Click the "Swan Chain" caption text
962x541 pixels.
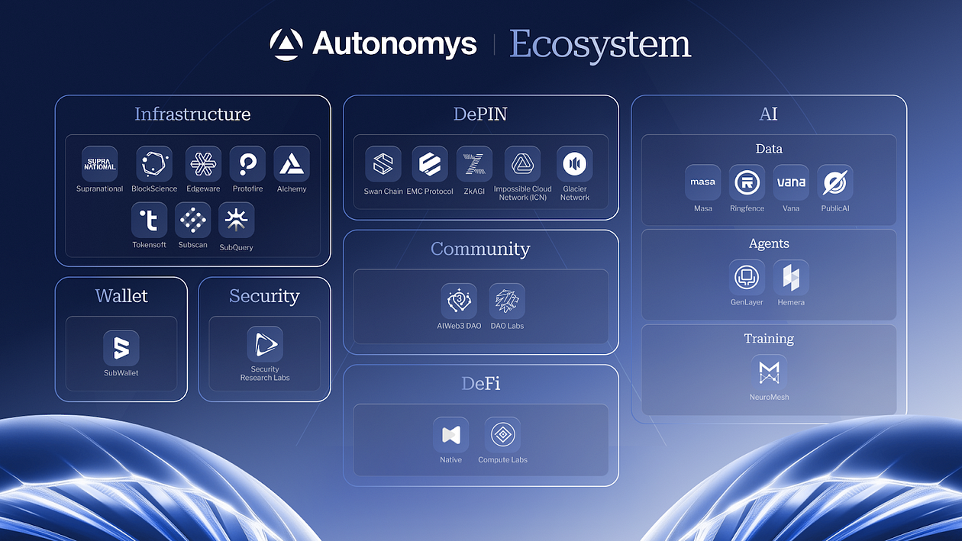click(383, 192)
